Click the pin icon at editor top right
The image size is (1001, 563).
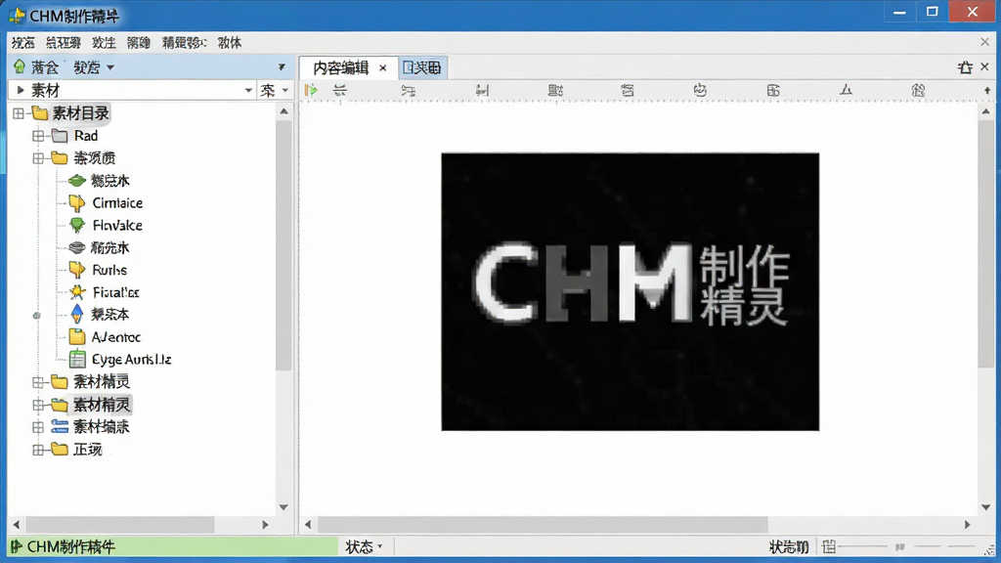(965, 67)
